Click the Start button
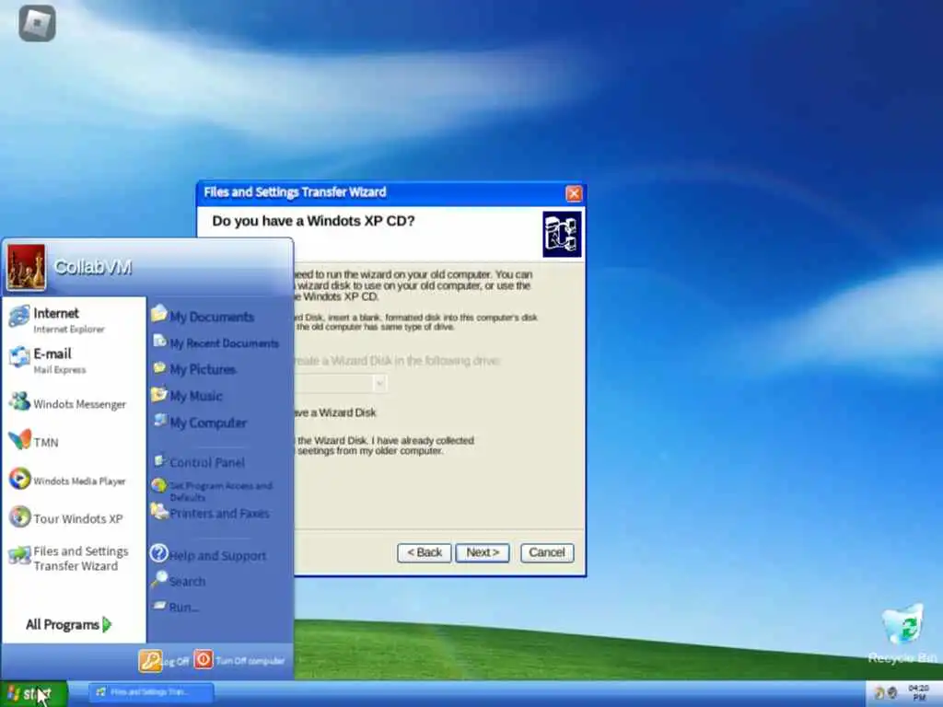 pos(34,694)
